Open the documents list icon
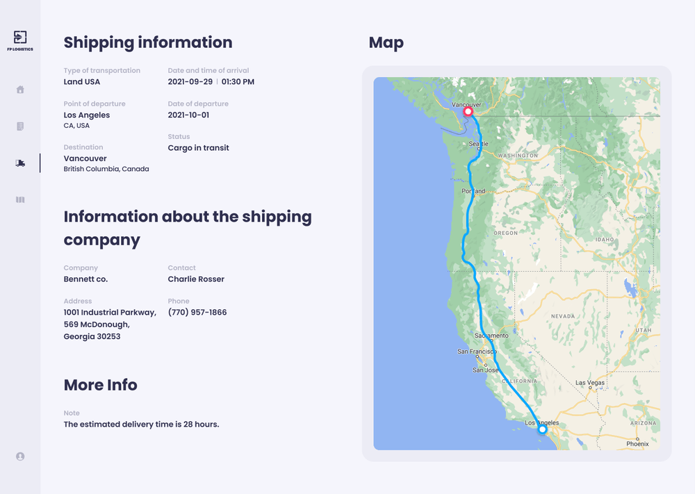Viewport: 695px width, 494px height. (x=20, y=126)
